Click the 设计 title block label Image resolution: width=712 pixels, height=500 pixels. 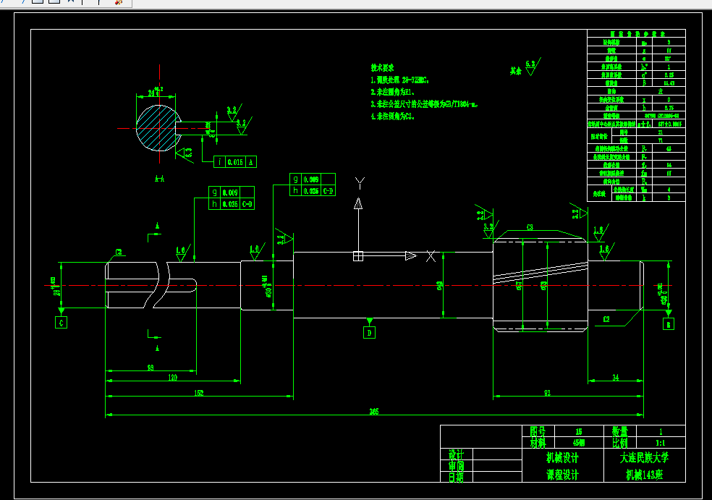457,454
